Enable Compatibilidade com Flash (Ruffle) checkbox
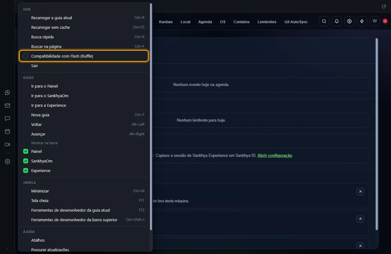This screenshot has height=254, width=391. [26, 56]
